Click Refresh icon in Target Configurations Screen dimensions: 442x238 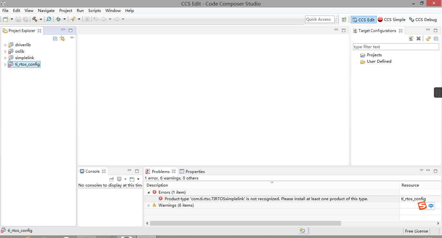[428, 38]
